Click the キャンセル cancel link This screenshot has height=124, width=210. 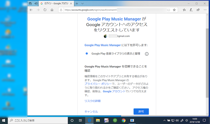coord(91,112)
